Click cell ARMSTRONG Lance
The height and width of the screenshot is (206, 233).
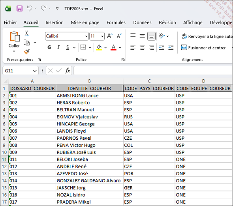click(90, 96)
